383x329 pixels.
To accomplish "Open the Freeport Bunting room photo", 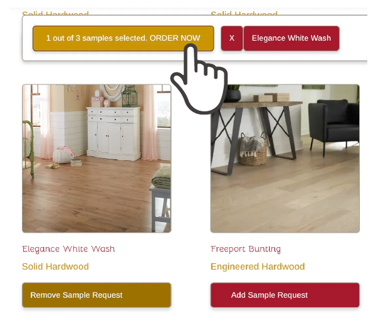I will coord(285,158).
